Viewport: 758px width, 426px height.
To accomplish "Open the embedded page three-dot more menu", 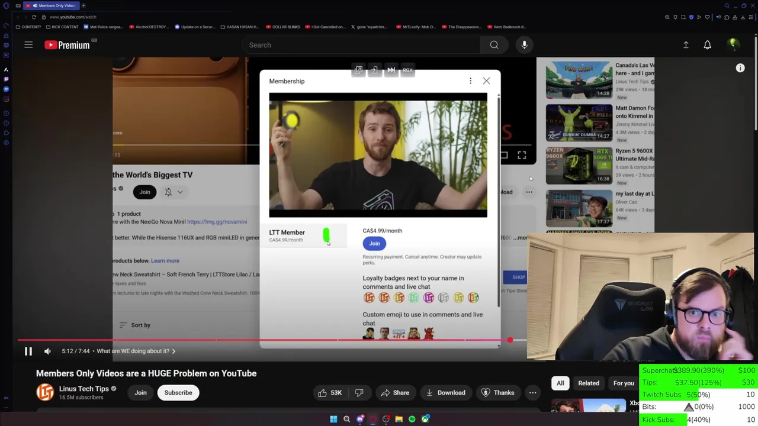I will 529,192.
